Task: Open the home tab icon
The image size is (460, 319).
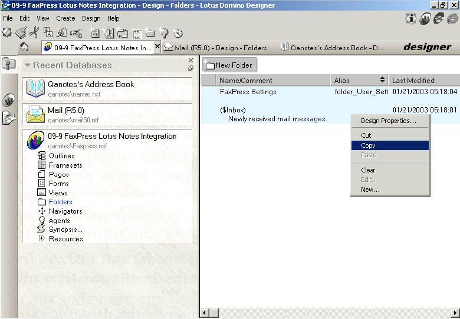Action: coord(24,48)
